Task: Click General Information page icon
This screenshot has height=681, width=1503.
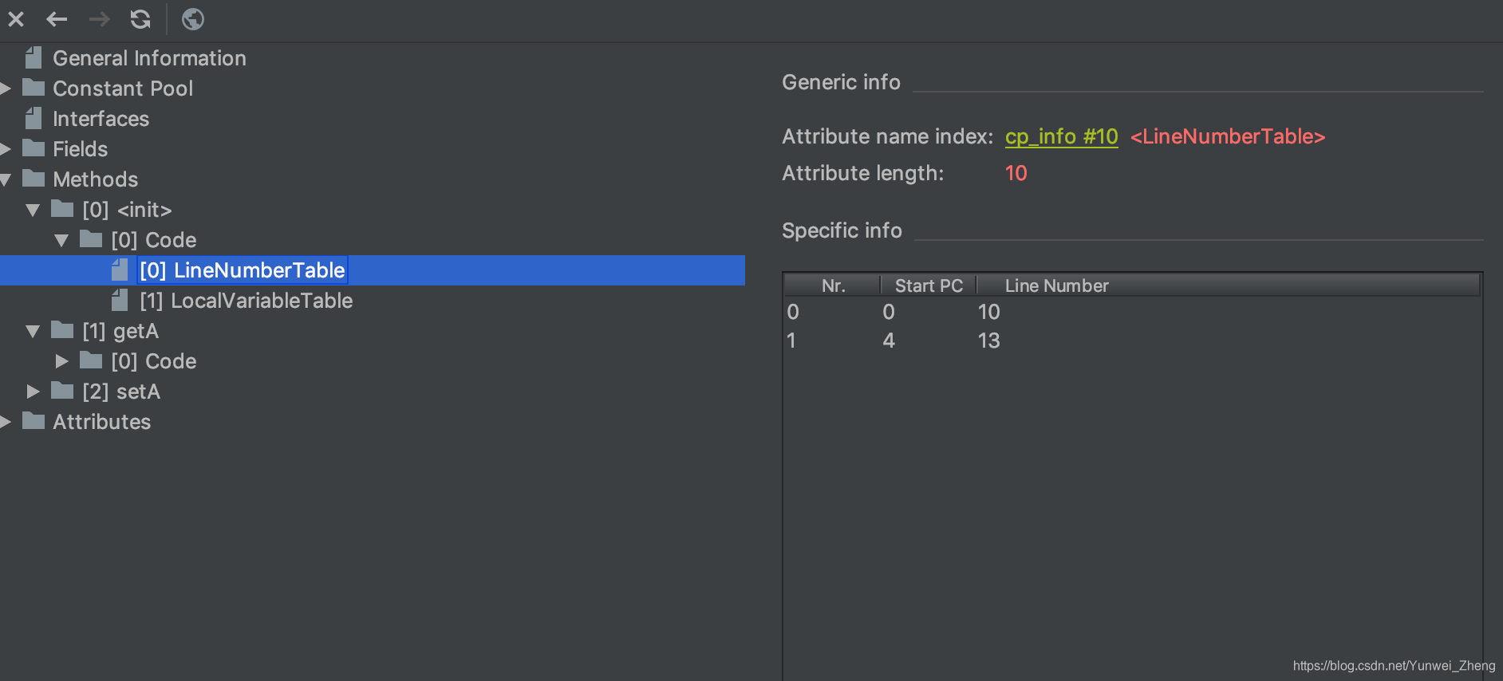Action: coord(34,57)
